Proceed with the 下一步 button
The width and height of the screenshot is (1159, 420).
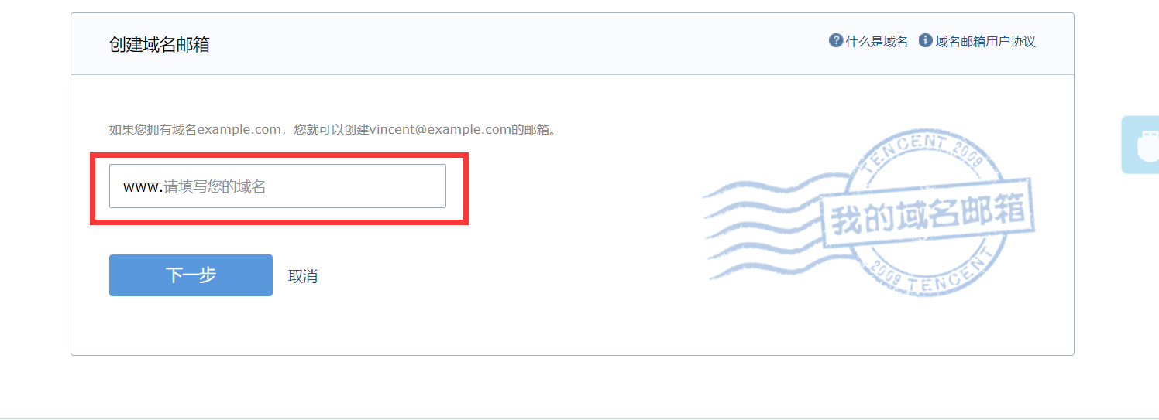pos(191,275)
